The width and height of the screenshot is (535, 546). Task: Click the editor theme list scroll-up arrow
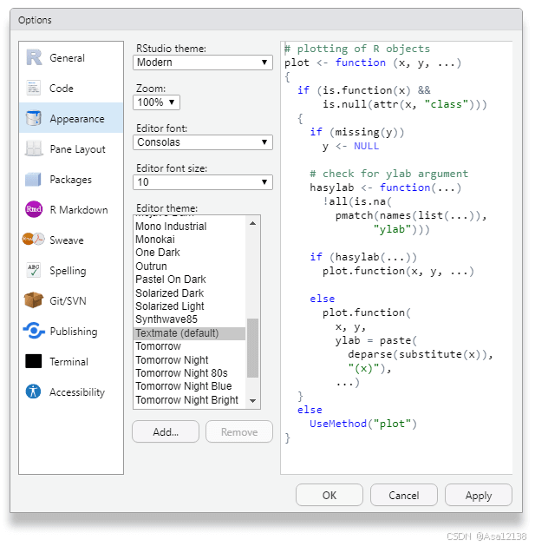point(253,223)
